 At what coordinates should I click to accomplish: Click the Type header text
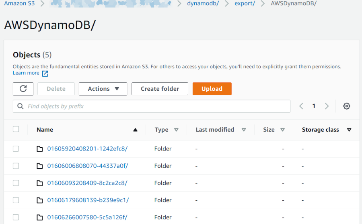point(162,130)
